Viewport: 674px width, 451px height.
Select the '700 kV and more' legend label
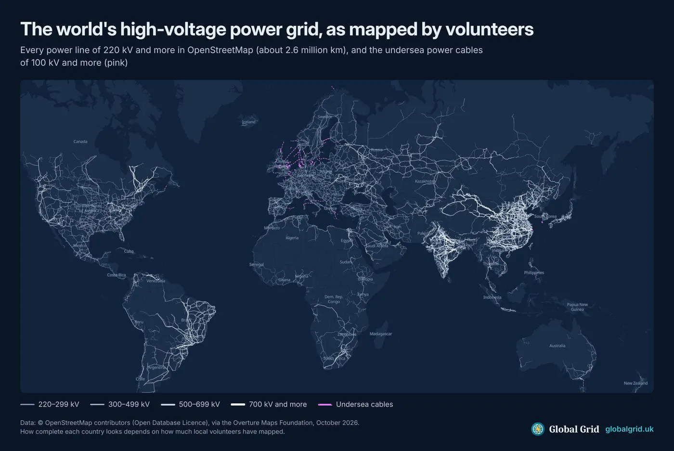pos(278,404)
